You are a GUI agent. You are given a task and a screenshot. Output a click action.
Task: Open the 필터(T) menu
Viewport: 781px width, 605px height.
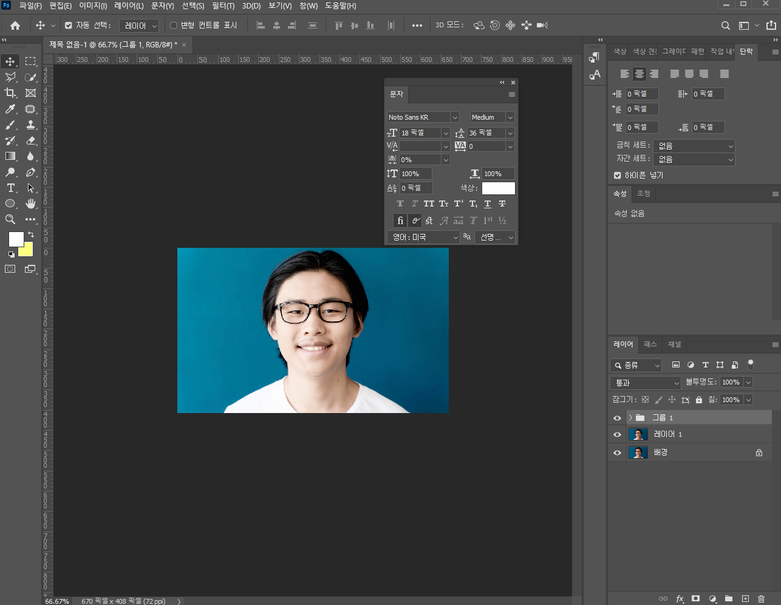tap(223, 5)
